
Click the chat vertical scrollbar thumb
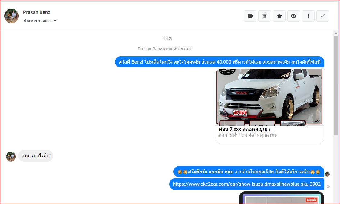(336, 86)
